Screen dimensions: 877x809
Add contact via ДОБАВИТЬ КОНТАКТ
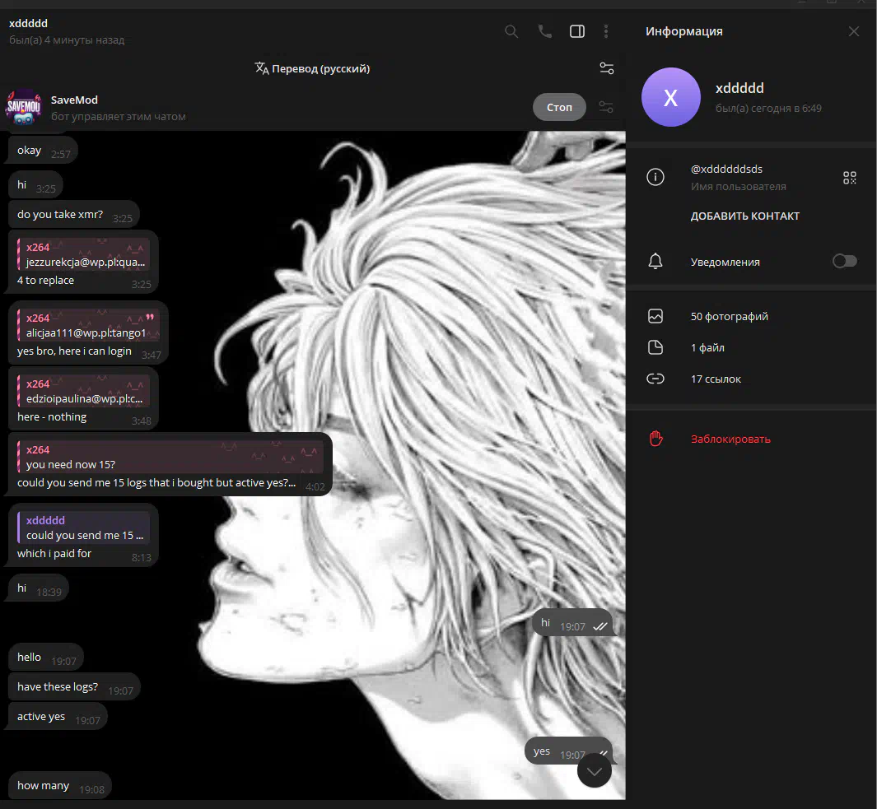point(745,216)
